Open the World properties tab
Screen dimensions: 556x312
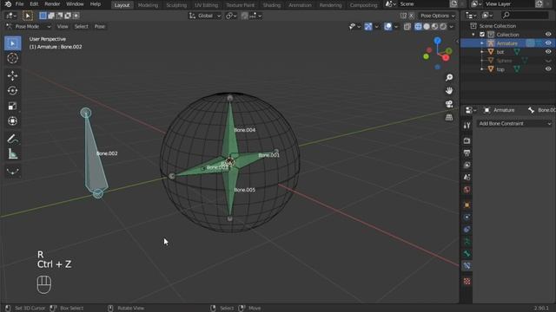coord(467,189)
